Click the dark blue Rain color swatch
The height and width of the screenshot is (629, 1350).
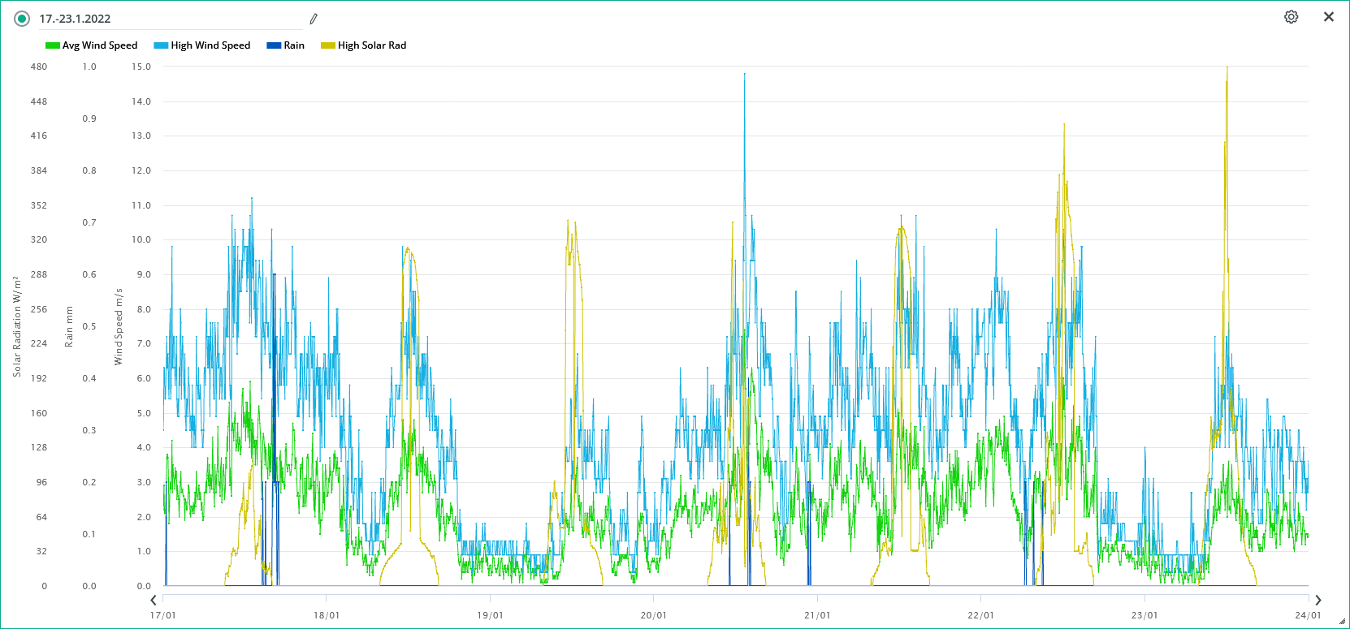(x=274, y=45)
